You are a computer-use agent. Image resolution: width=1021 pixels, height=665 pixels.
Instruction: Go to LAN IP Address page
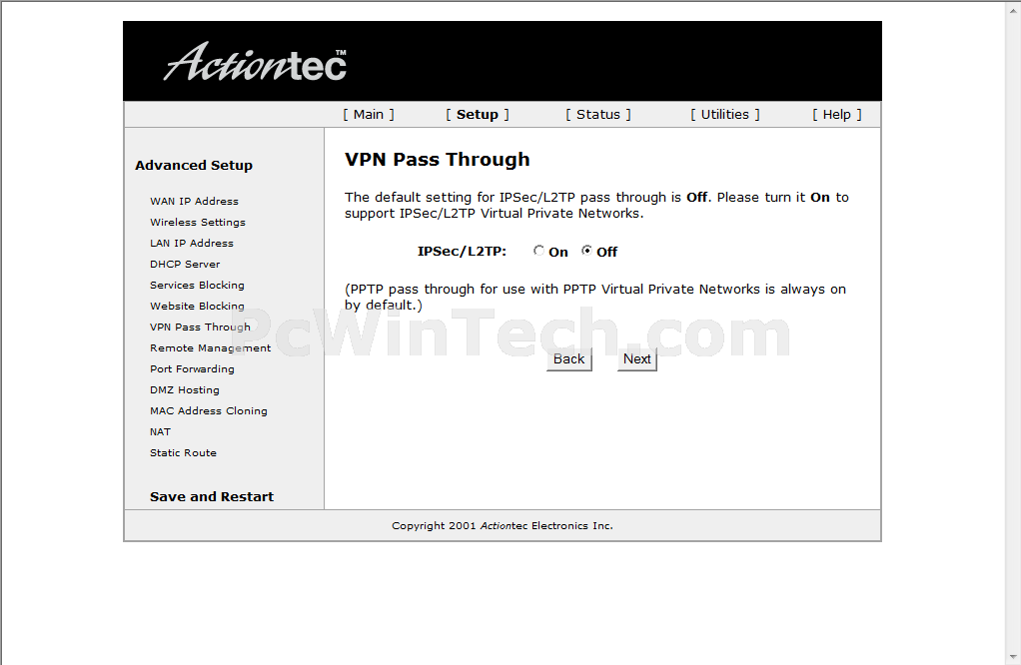[x=192, y=243]
